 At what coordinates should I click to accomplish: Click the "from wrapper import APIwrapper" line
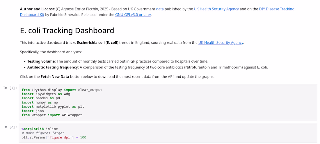pos(52,115)
